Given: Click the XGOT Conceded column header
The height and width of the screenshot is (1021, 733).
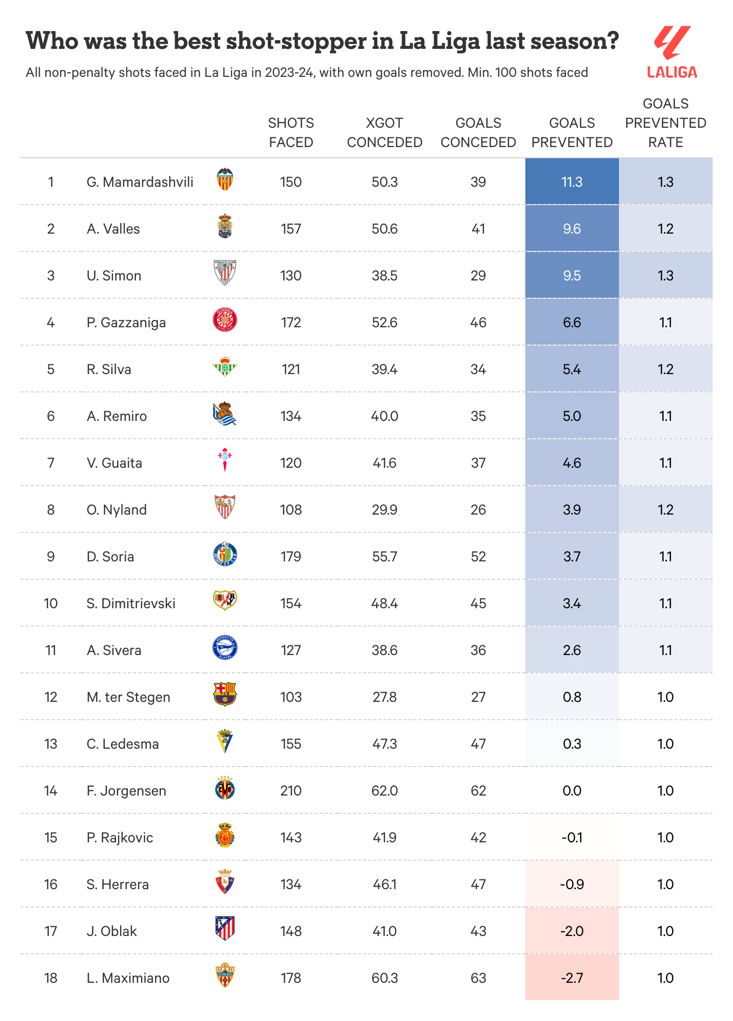Looking at the screenshot, I should pos(384,133).
